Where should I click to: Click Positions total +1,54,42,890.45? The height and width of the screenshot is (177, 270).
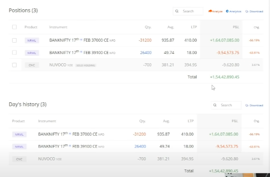225,77
